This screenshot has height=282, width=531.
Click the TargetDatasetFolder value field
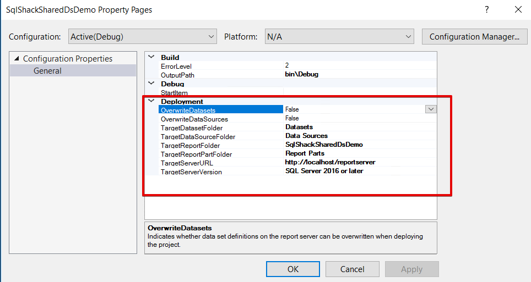coord(359,127)
